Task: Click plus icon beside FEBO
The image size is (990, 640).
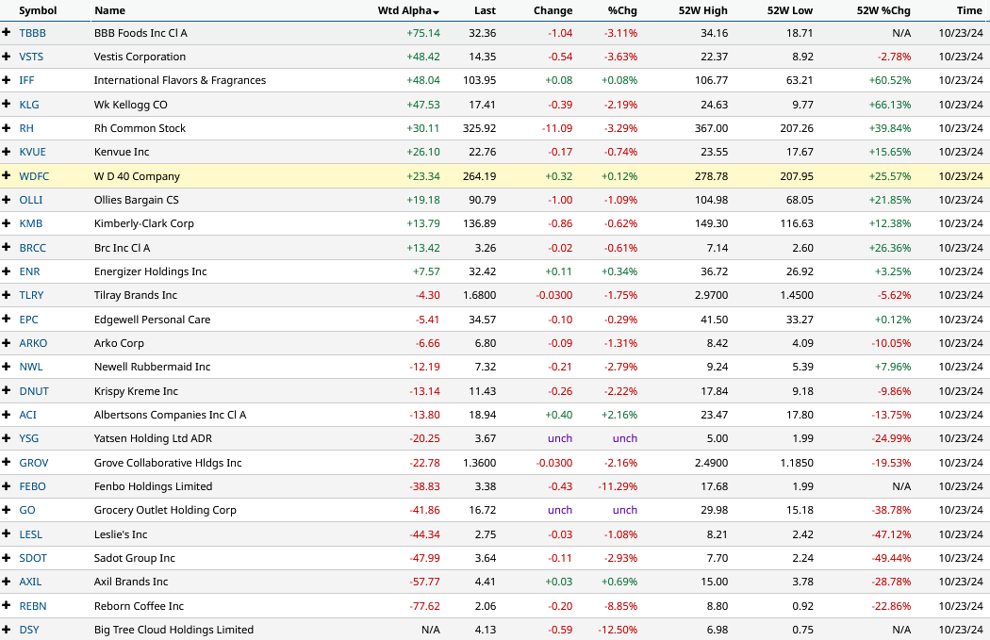Action: click(x=7, y=486)
